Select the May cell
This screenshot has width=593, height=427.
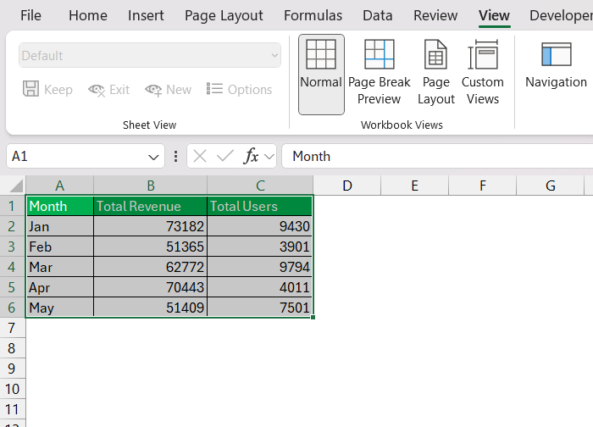(x=60, y=308)
